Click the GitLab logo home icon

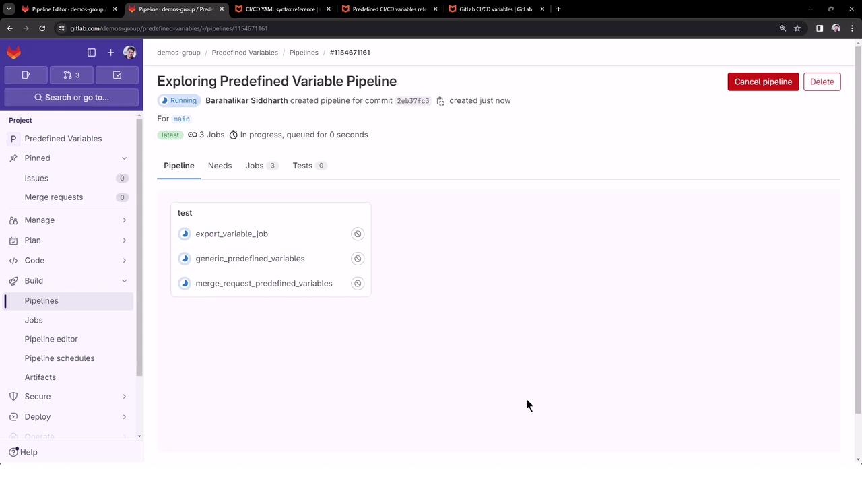click(x=13, y=53)
